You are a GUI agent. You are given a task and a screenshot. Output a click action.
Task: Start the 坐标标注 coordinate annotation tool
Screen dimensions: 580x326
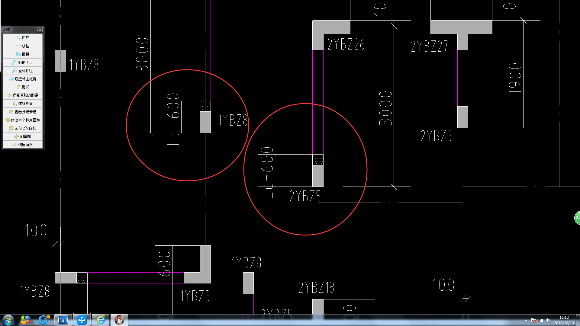point(23,71)
